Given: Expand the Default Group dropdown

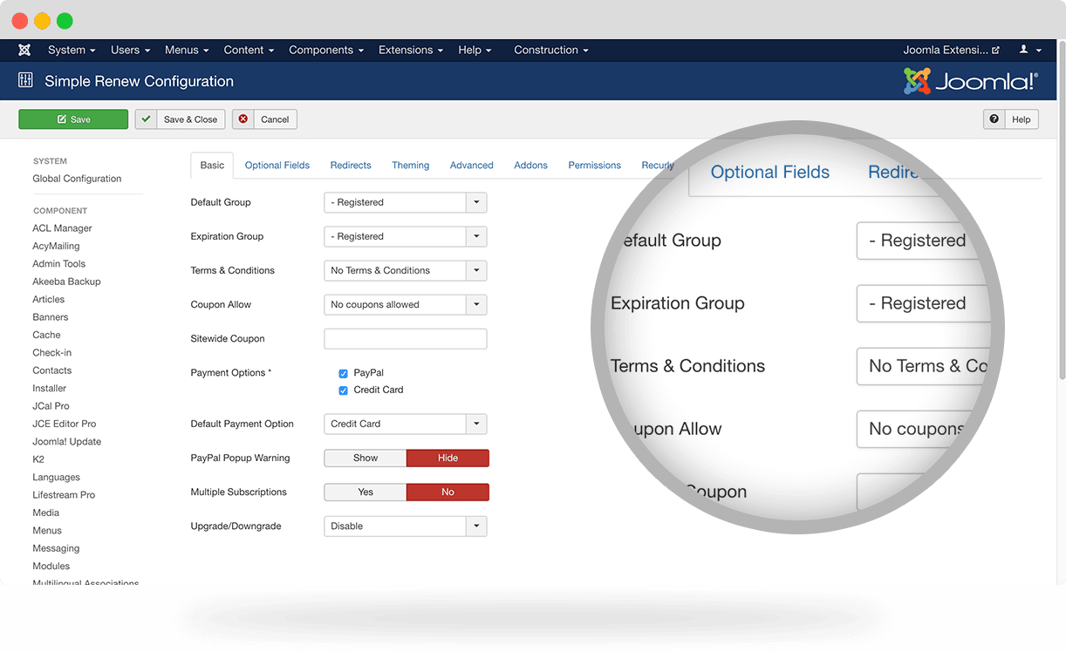Looking at the screenshot, I should coord(476,202).
